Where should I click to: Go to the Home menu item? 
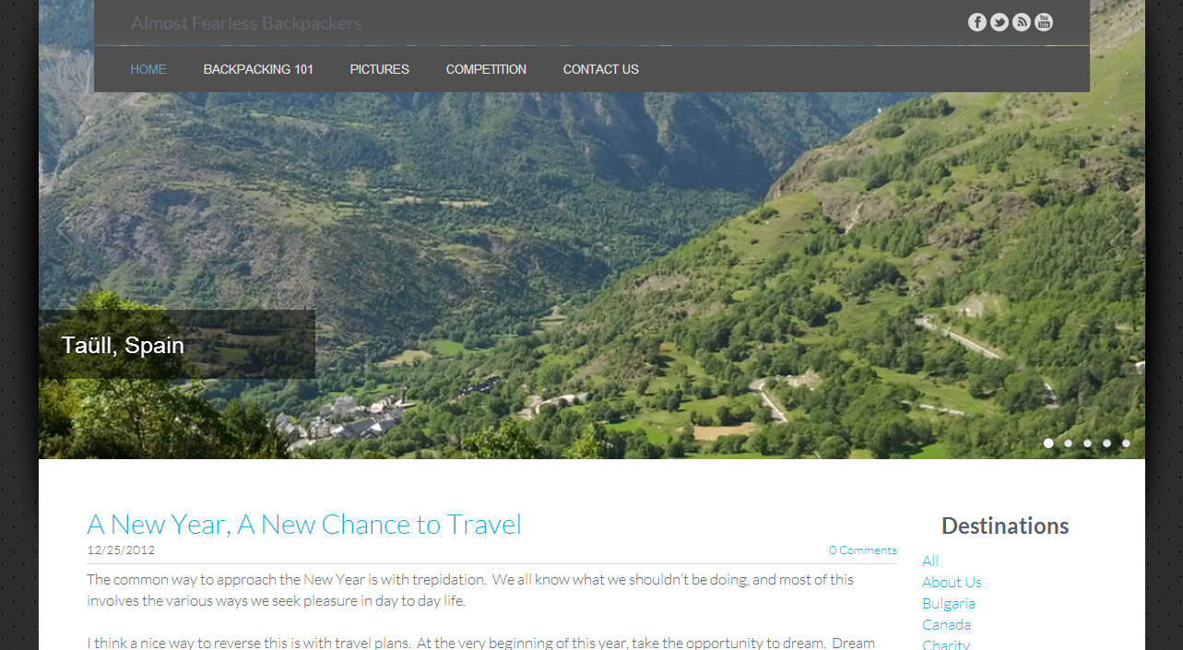pyautogui.click(x=148, y=69)
